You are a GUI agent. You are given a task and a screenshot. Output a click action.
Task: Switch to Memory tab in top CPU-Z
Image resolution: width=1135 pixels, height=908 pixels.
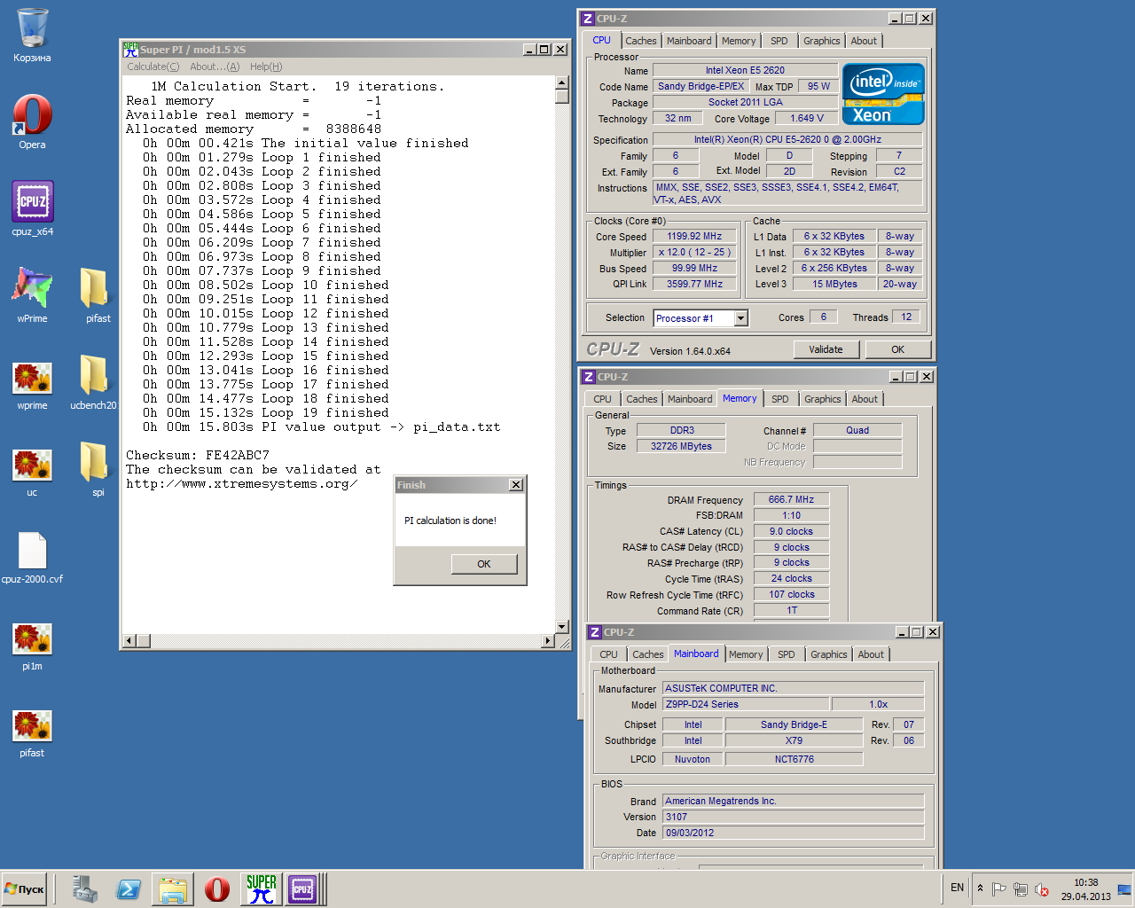coord(739,41)
